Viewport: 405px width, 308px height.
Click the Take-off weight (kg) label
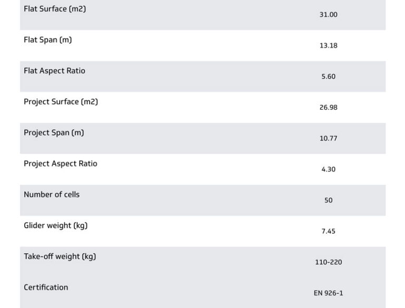click(x=60, y=257)
